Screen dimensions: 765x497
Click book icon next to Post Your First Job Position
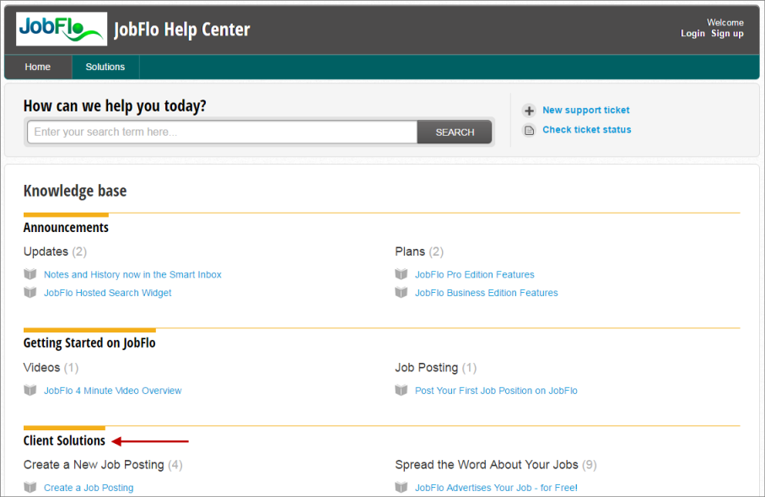click(401, 390)
